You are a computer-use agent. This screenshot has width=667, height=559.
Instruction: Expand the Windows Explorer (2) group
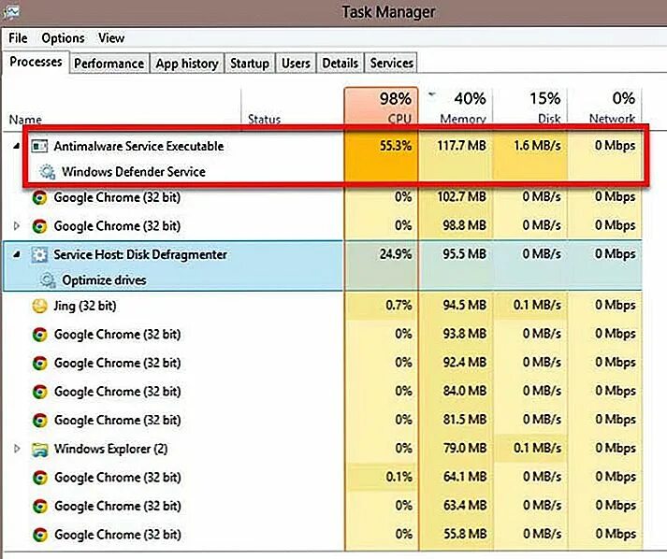tap(17, 449)
